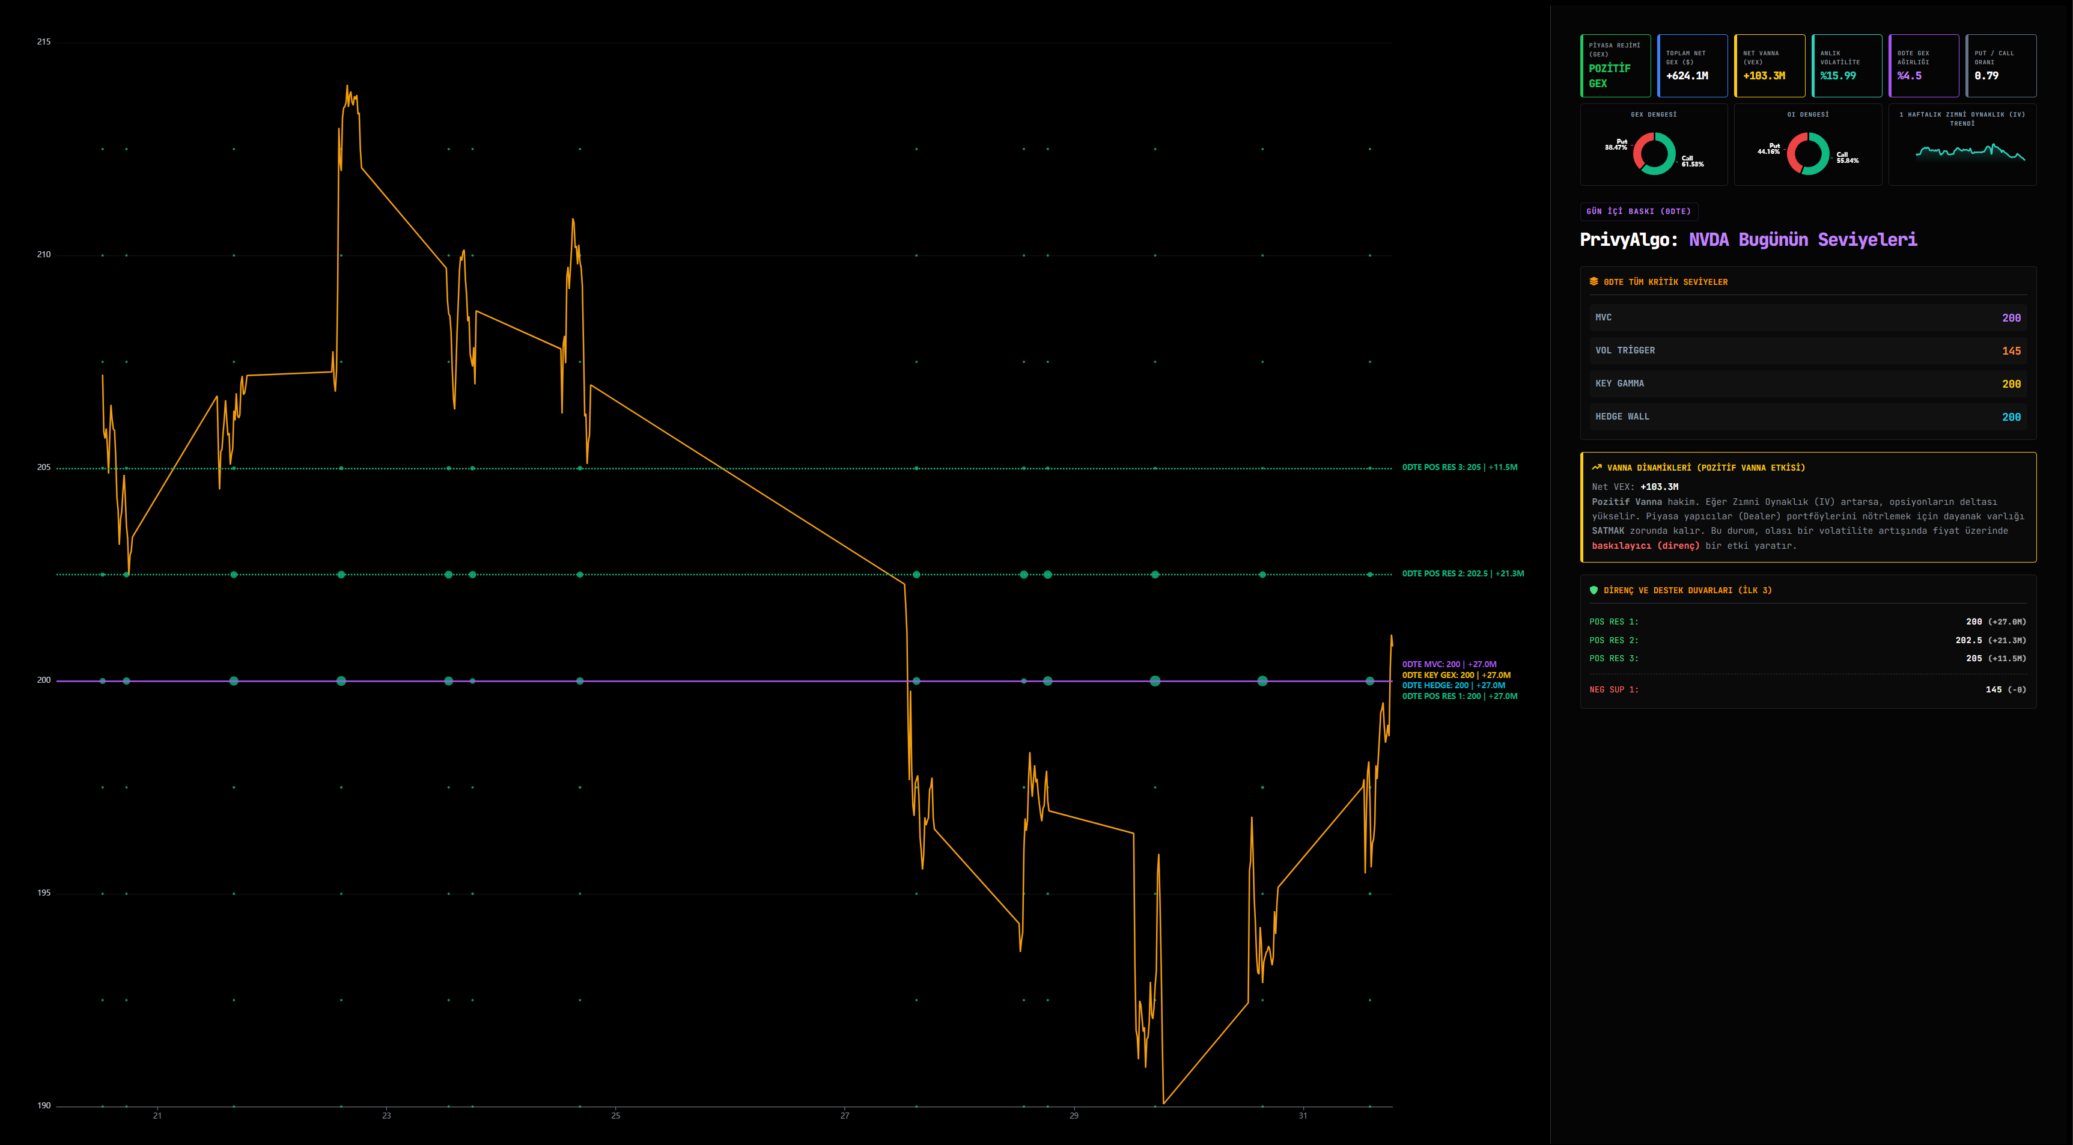Screen dimensions: 2073x1145
Task: Click the Anlık Volatilite %15.99 card
Action: [x=1847, y=66]
